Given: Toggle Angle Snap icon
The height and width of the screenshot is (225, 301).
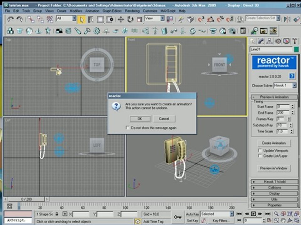Looking at the screenshot, I should [x=211, y=19].
